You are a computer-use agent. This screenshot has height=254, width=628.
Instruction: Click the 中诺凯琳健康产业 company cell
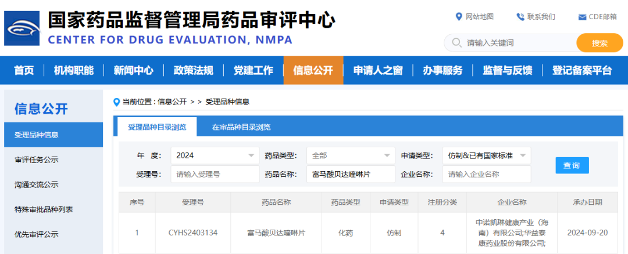(512, 233)
